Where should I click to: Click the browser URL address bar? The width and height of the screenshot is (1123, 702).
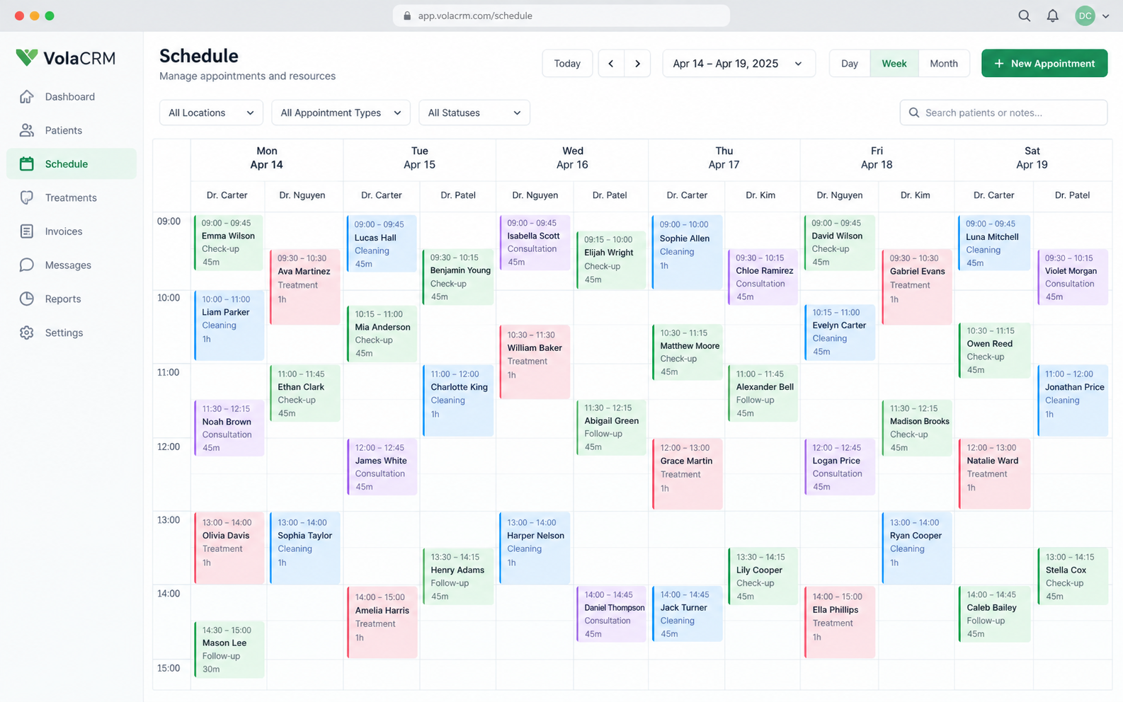coord(561,16)
